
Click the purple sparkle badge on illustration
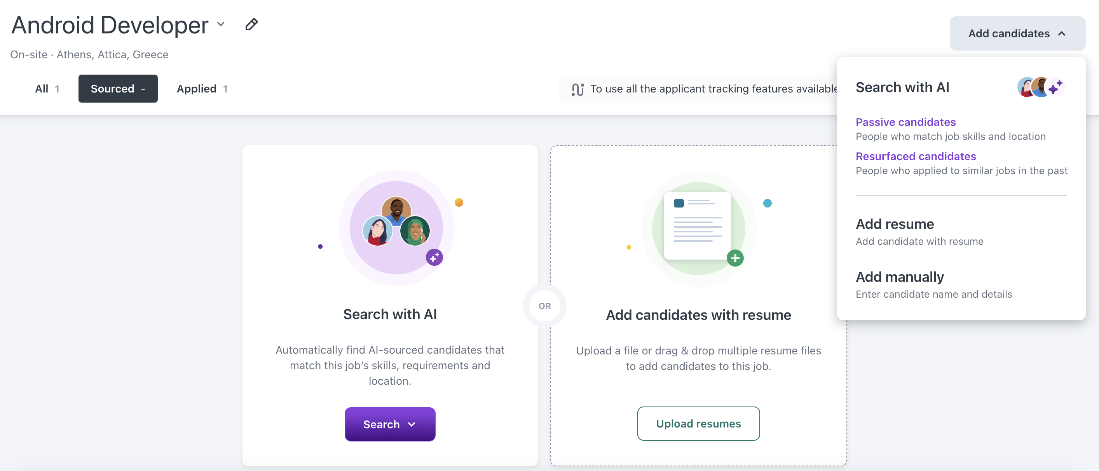[x=434, y=257]
